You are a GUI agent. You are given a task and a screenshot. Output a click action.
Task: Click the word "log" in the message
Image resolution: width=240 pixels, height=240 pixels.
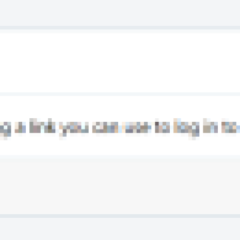tap(187, 128)
